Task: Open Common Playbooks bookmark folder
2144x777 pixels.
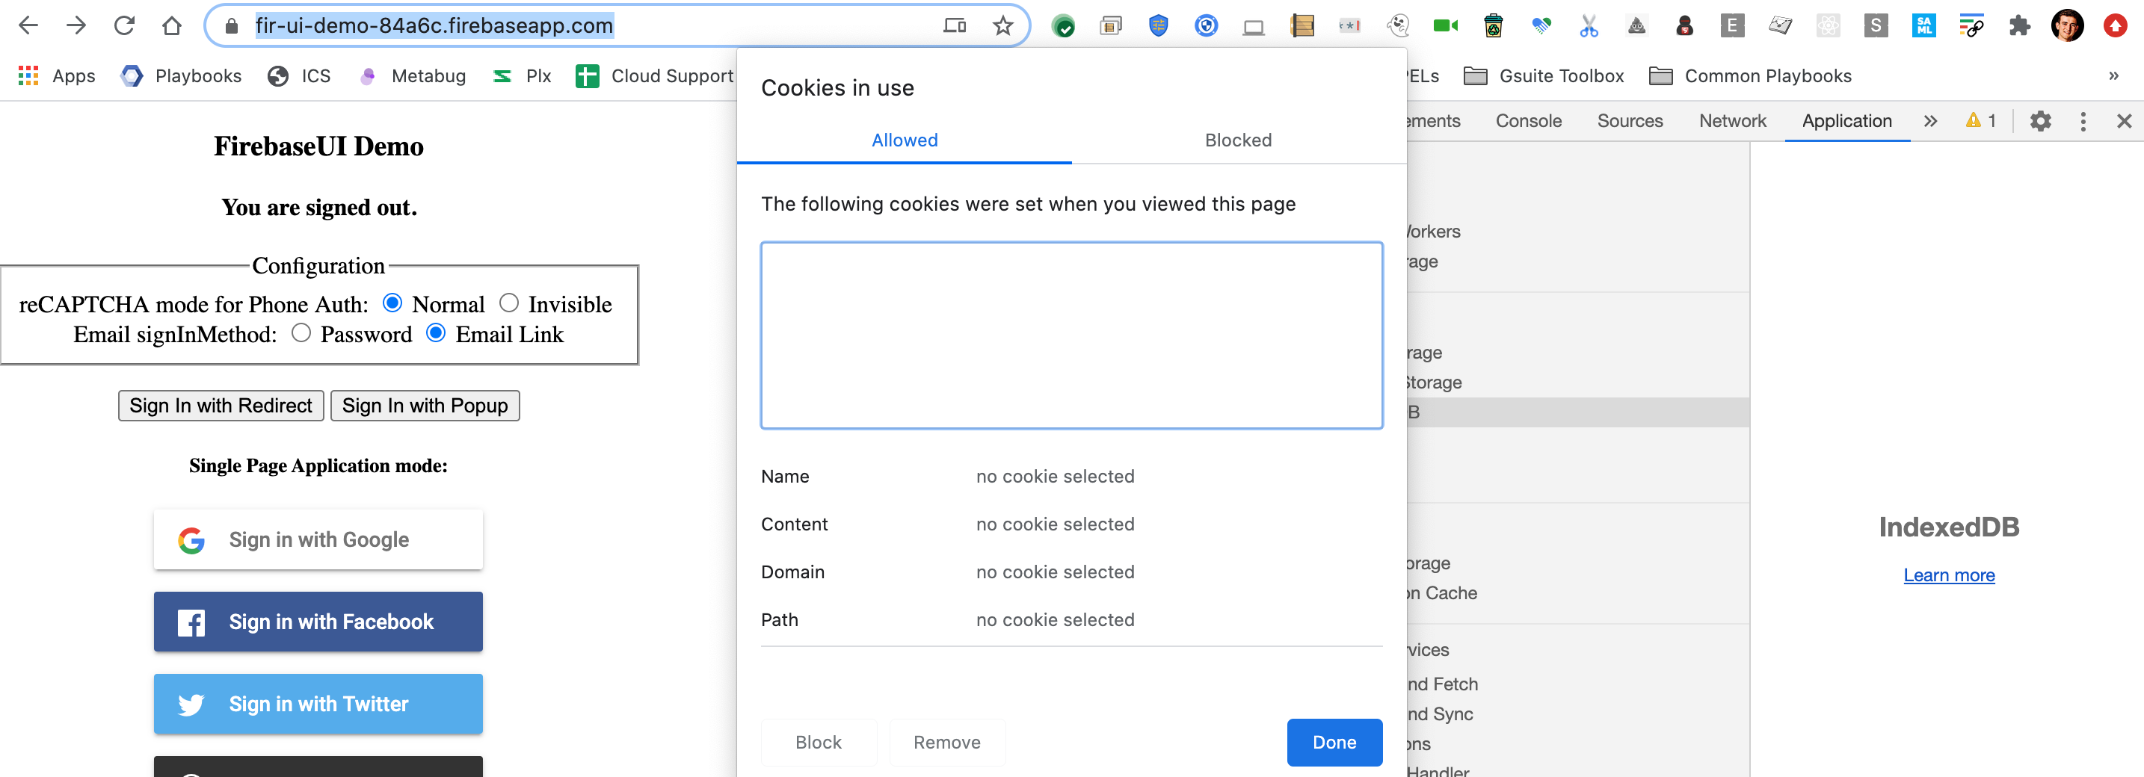Action: coord(1749,76)
